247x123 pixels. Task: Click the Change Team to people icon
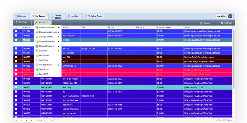pyautogui.click(x=37, y=37)
